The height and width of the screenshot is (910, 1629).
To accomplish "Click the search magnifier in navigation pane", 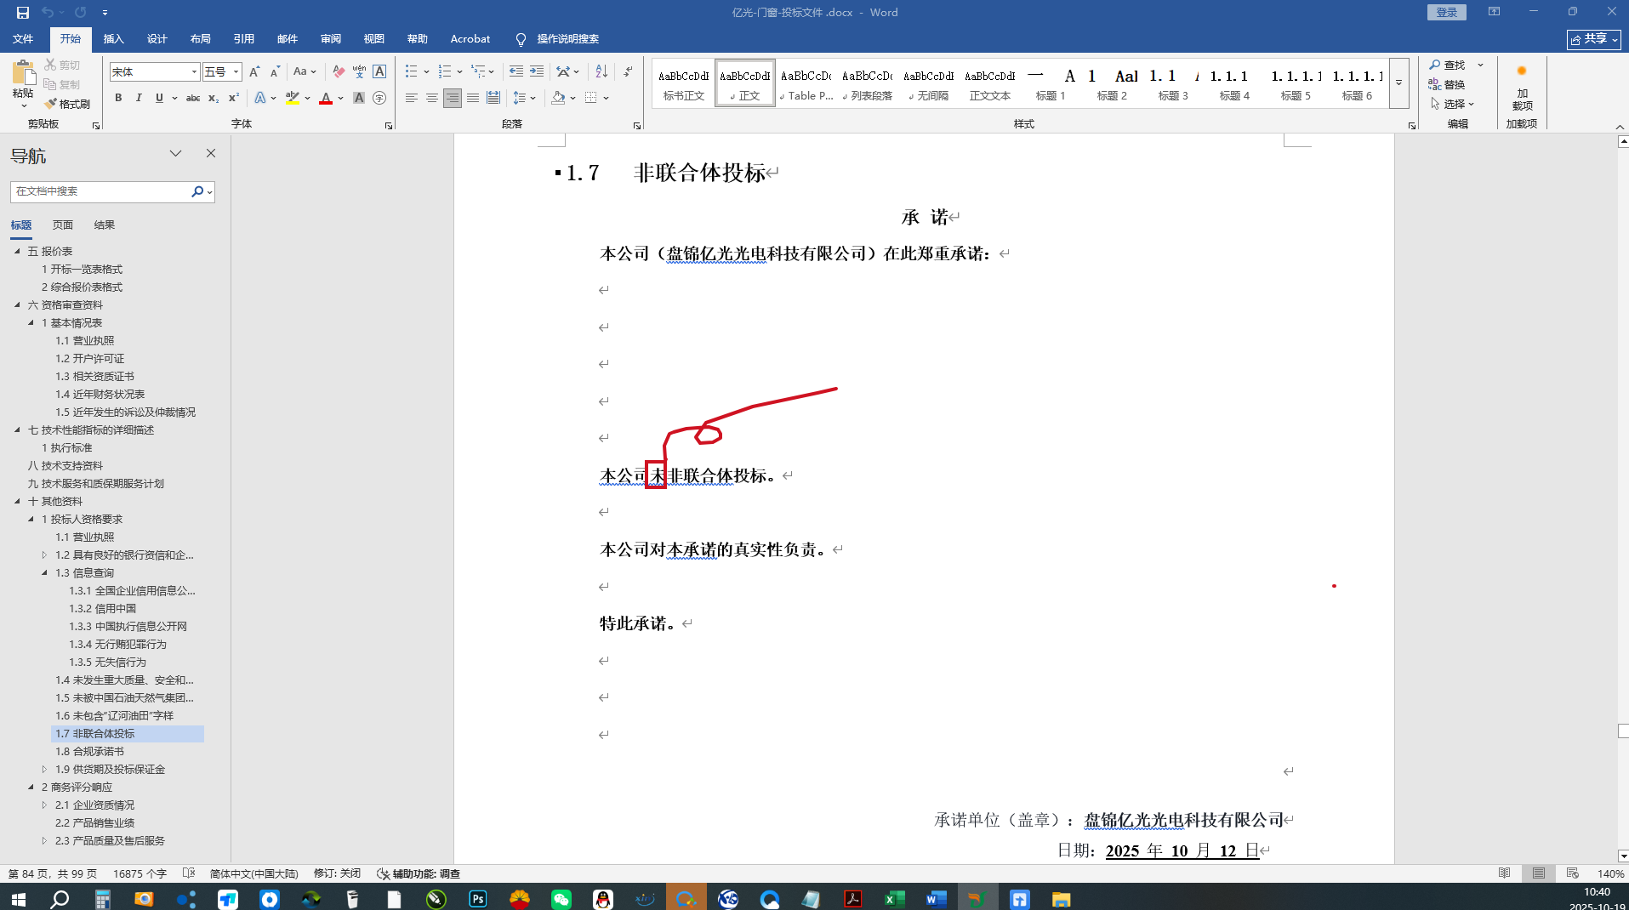I will [197, 191].
